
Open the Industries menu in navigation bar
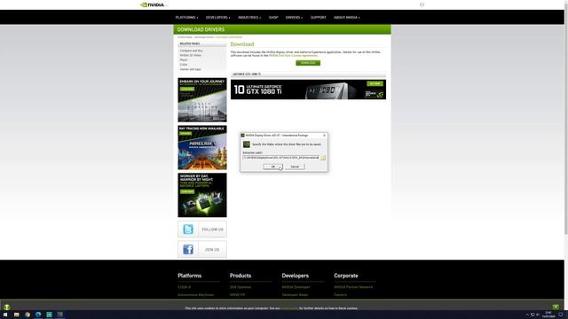point(249,18)
